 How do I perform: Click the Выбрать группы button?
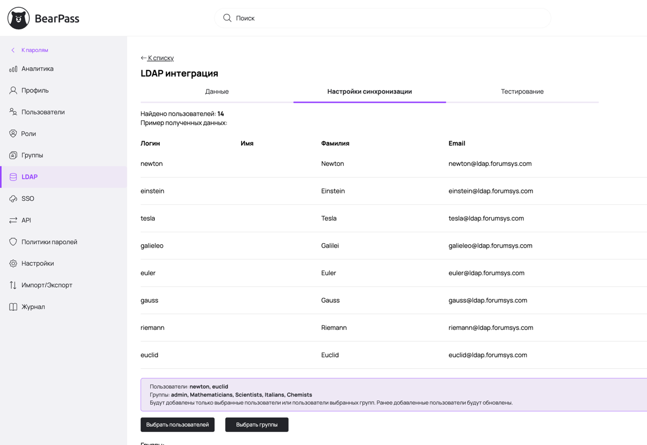pyautogui.click(x=257, y=424)
